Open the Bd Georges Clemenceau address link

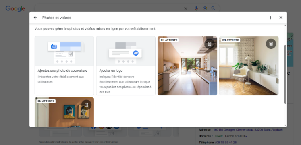[248, 130]
